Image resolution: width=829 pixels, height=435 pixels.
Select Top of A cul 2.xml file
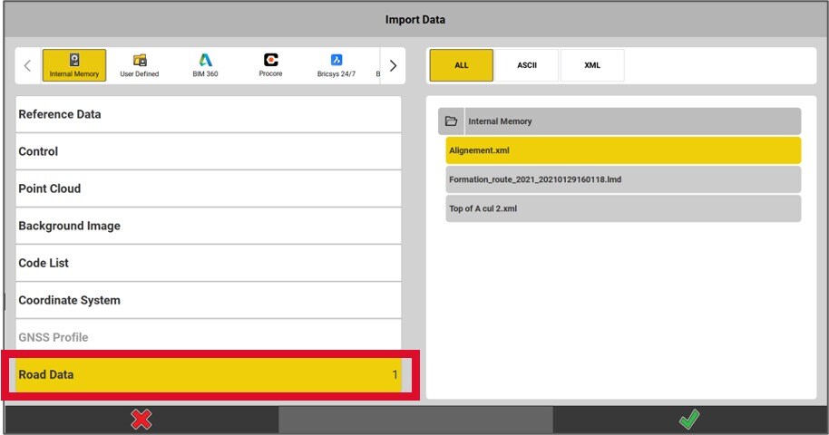click(623, 208)
